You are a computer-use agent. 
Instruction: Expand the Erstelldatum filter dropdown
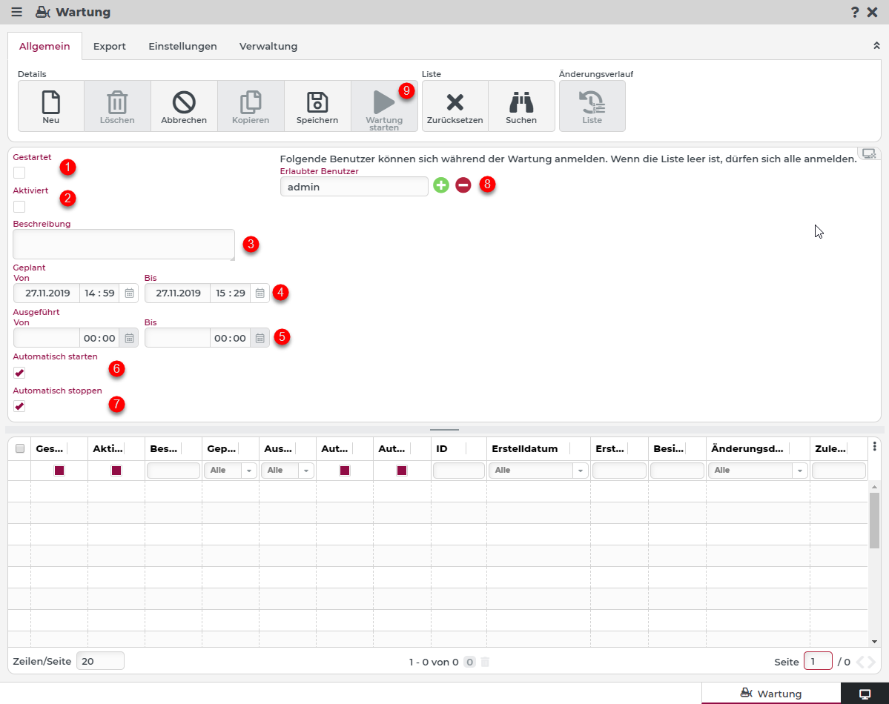(x=580, y=471)
